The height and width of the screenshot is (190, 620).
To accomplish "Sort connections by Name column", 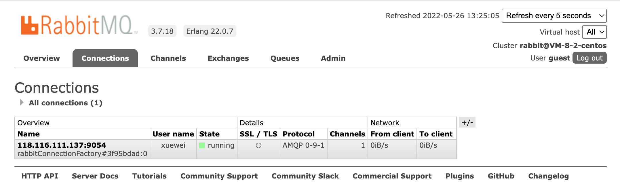I will pos(28,134).
